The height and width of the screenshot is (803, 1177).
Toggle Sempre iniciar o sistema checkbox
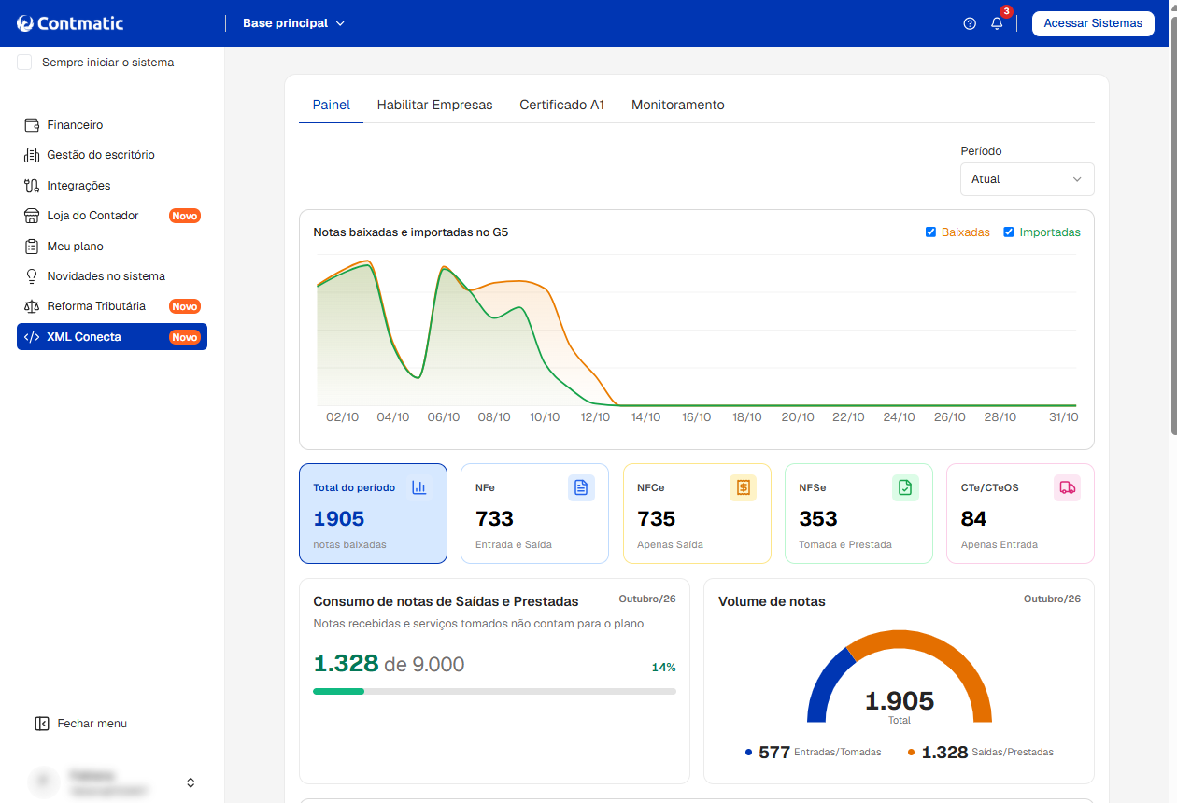click(x=24, y=63)
